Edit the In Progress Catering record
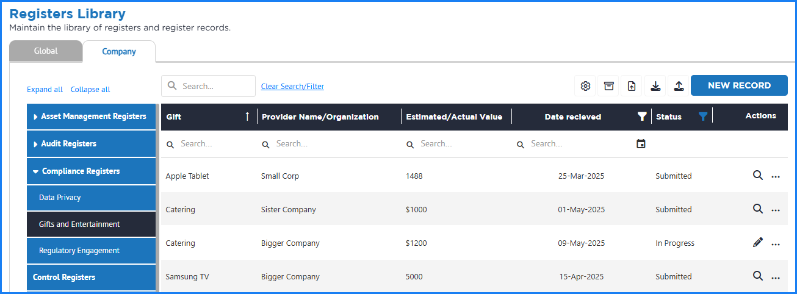797x294 pixels. 757,243
